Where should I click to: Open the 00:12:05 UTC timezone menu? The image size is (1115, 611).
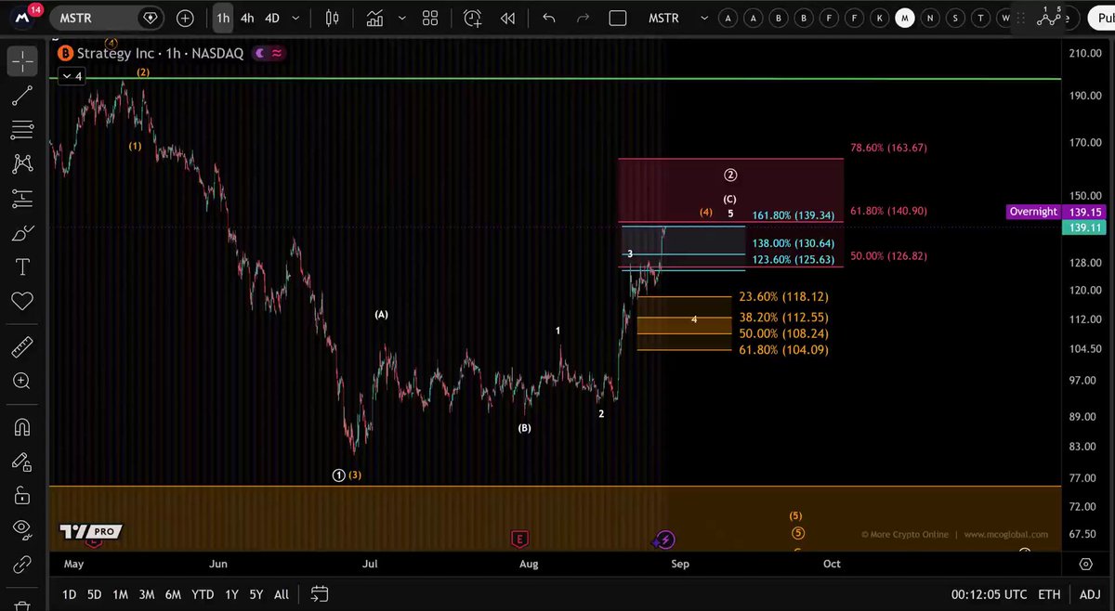pyautogui.click(x=989, y=594)
